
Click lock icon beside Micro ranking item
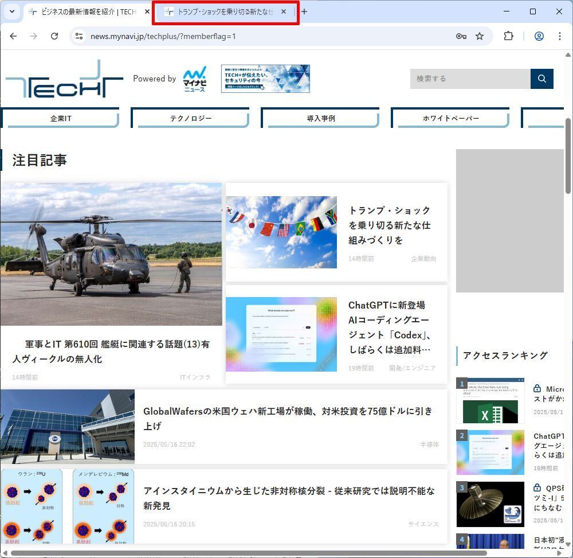click(x=537, y=388)
